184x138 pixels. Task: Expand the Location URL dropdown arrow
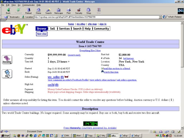pos(160,17)
